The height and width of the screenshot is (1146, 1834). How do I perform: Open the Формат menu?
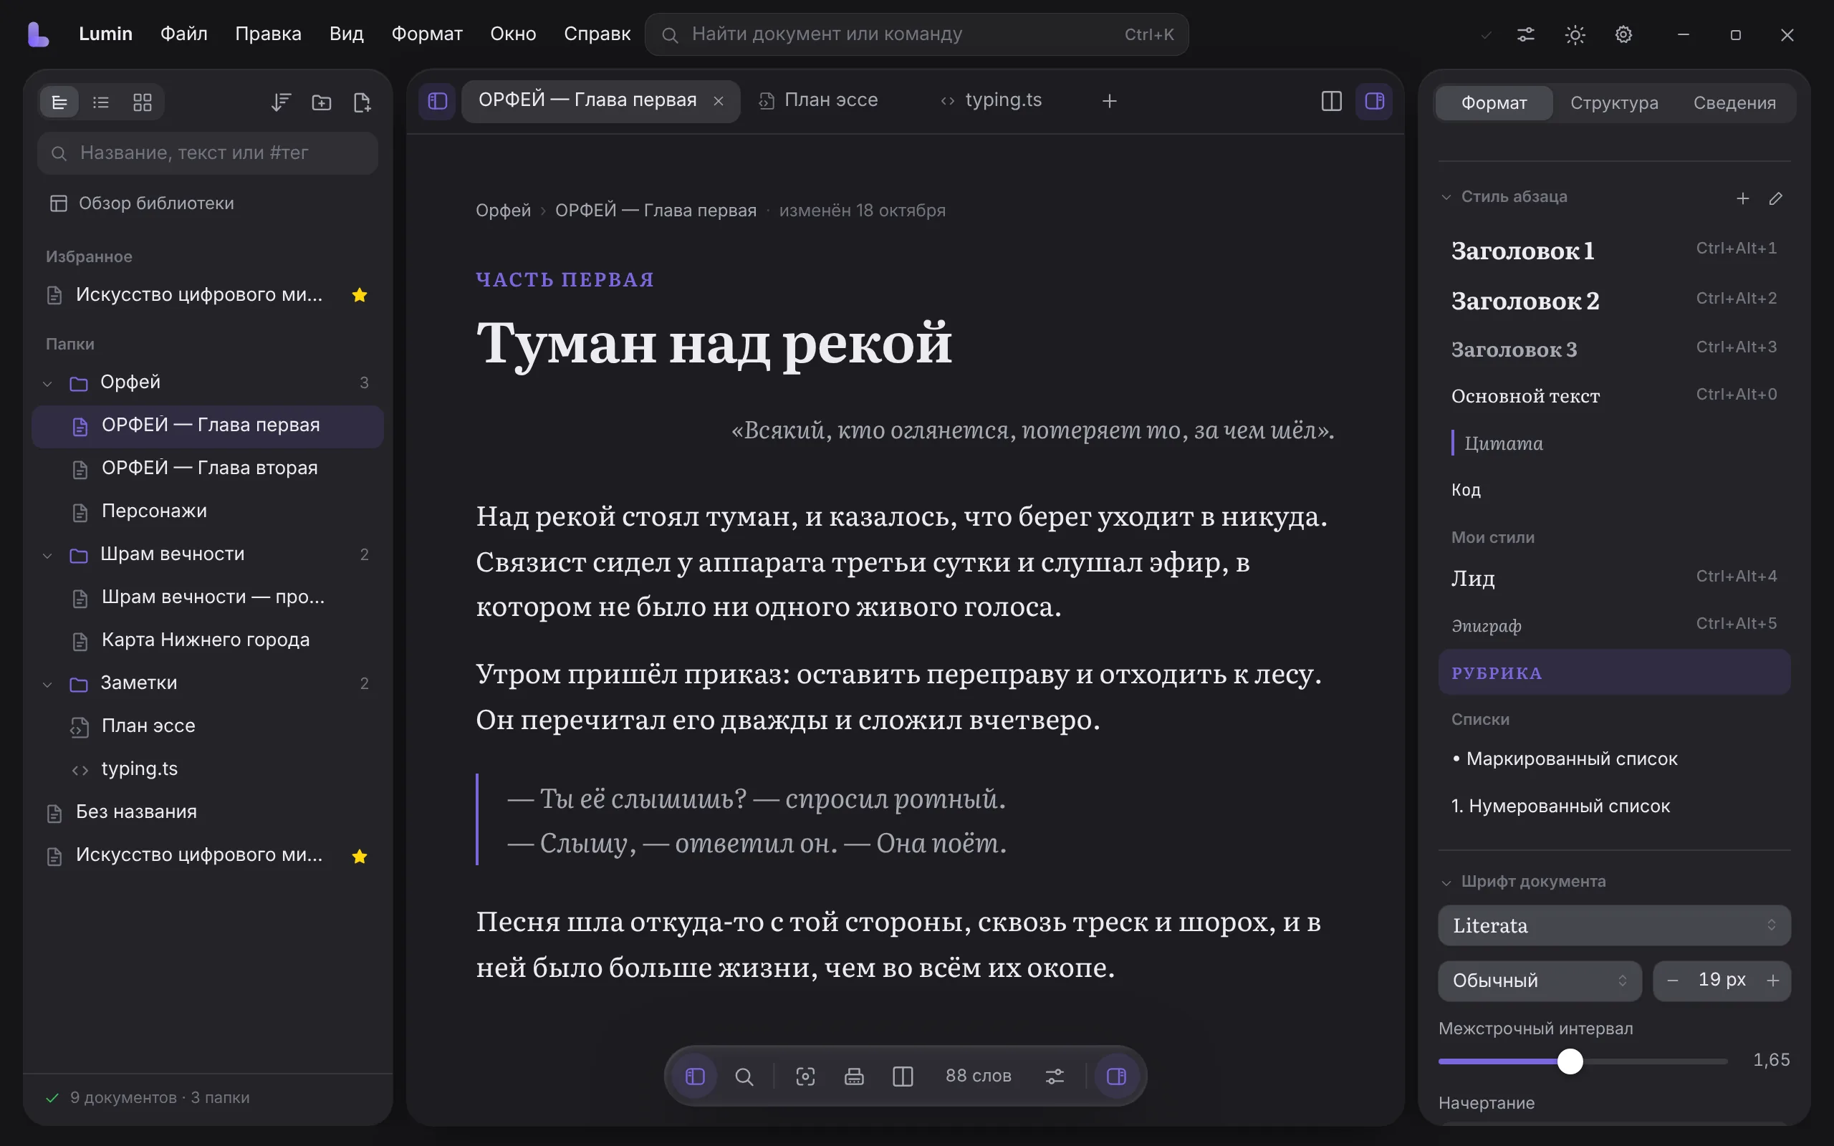pyautogui.click(x=427, y=34)
